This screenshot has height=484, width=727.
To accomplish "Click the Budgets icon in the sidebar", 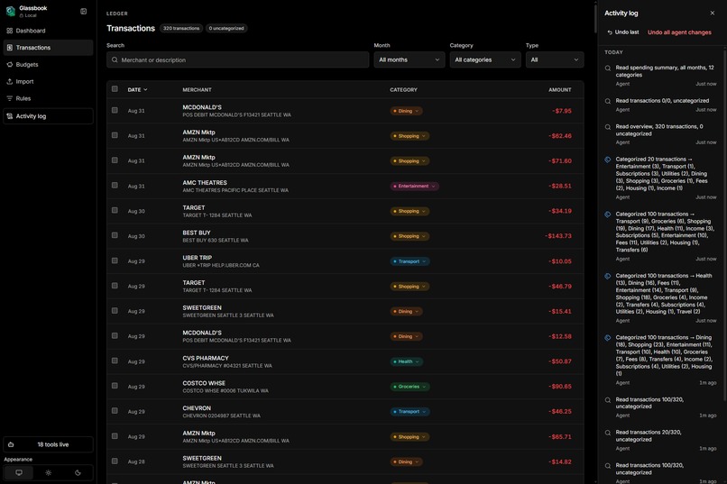I will click(x=10, y=64).
